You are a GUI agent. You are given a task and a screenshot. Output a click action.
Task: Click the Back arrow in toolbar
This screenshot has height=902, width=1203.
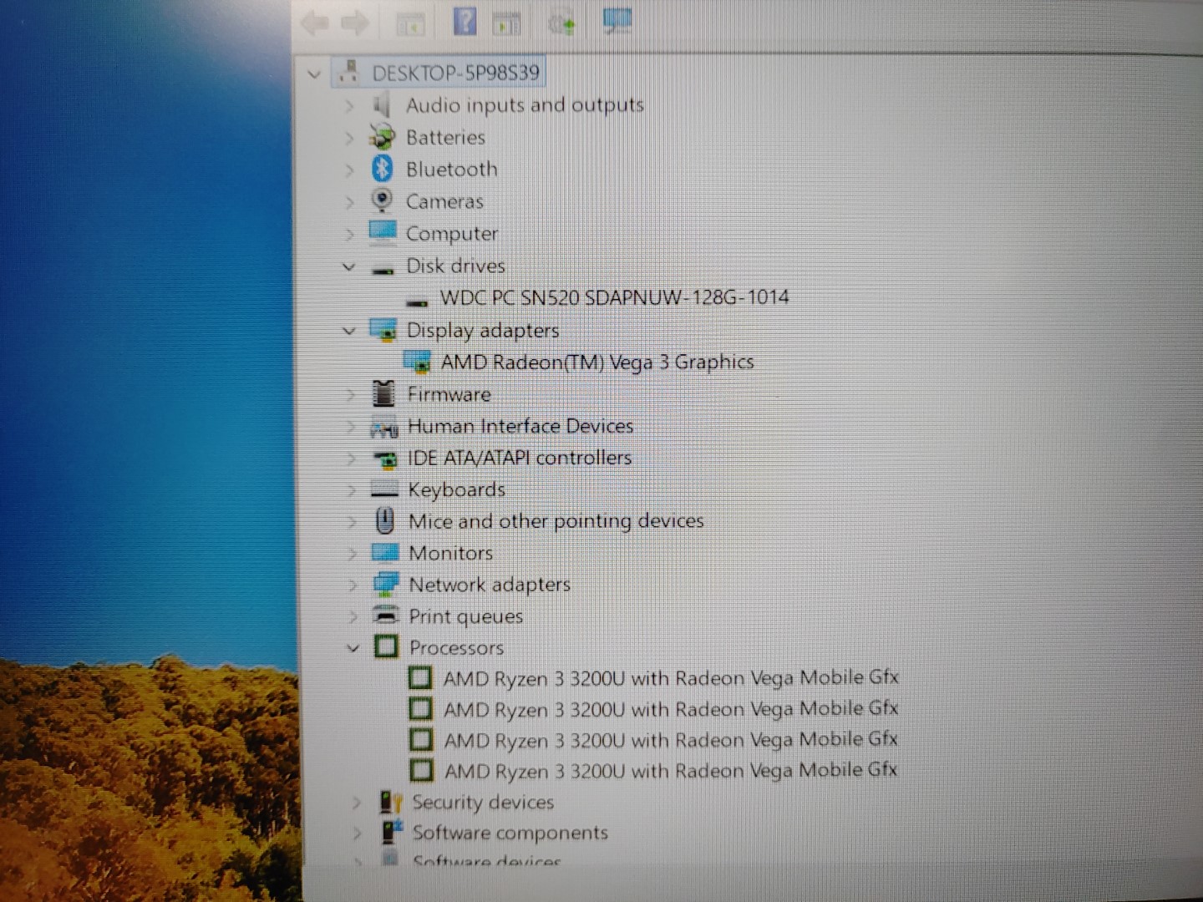tap(315, 23)
